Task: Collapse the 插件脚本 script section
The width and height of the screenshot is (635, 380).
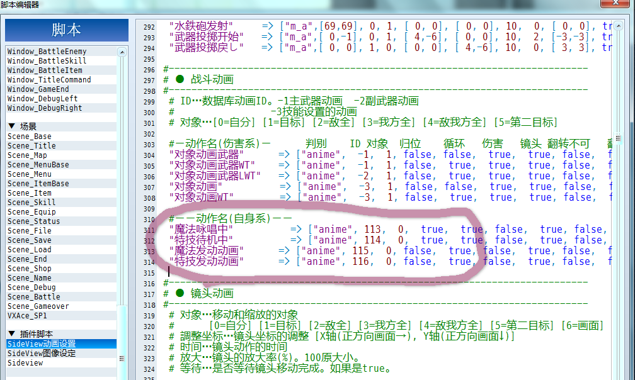Action: click(11, 334)
